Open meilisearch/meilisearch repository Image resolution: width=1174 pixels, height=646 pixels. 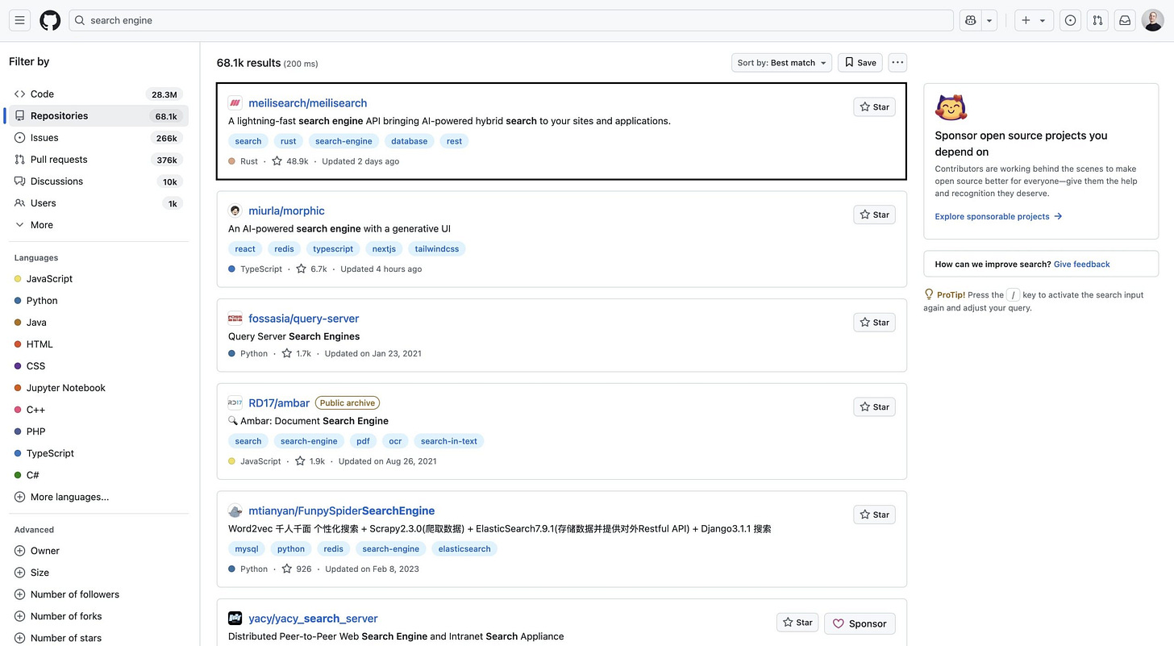(x=308, y=103)
